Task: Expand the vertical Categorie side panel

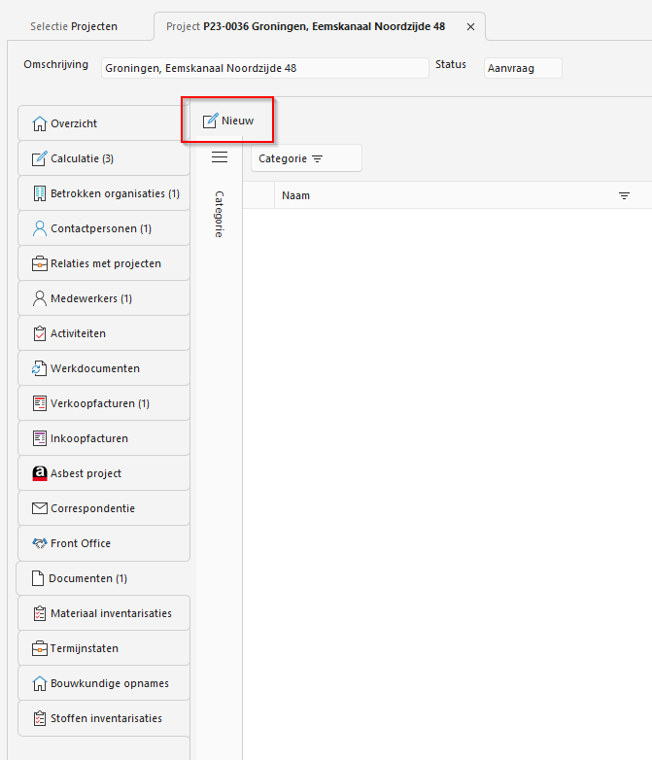Action: pyautogui.click(x=219, y=214)
